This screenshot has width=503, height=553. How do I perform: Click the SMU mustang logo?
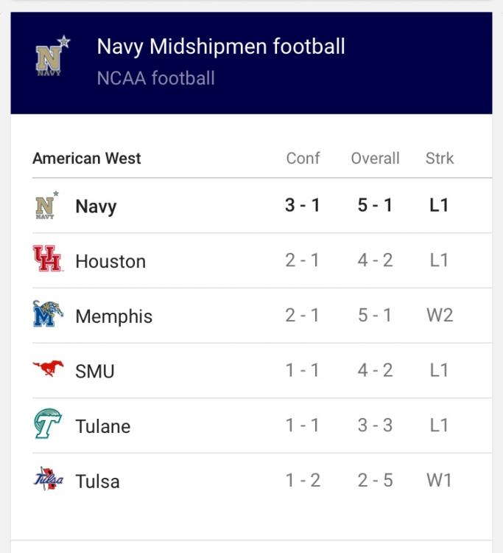(x=49, y=368)
